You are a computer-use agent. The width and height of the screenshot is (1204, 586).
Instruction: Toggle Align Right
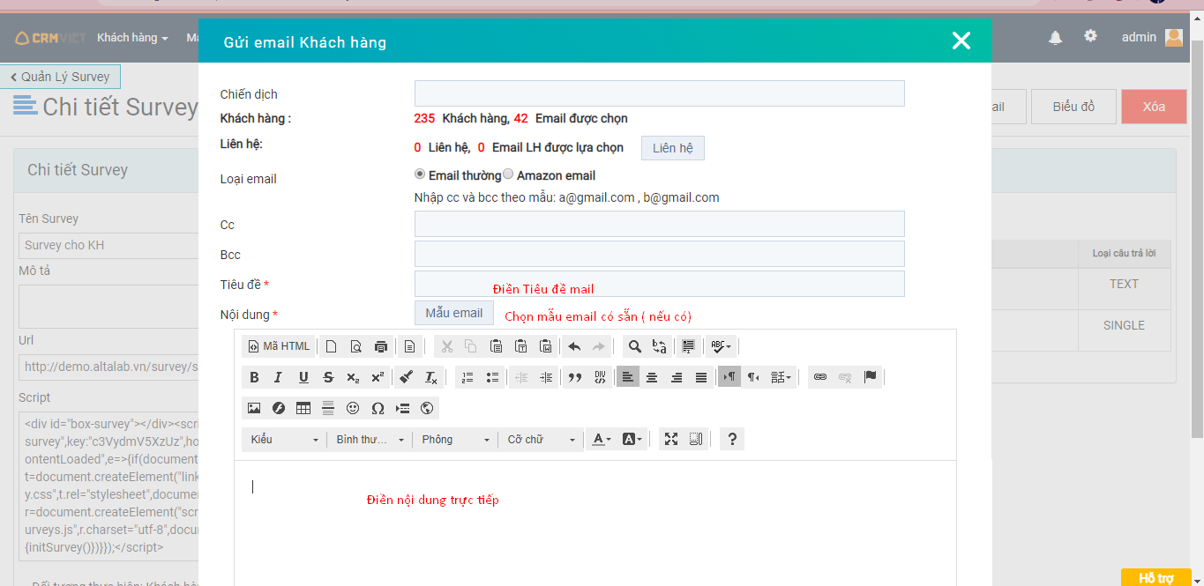click(677, 377)
